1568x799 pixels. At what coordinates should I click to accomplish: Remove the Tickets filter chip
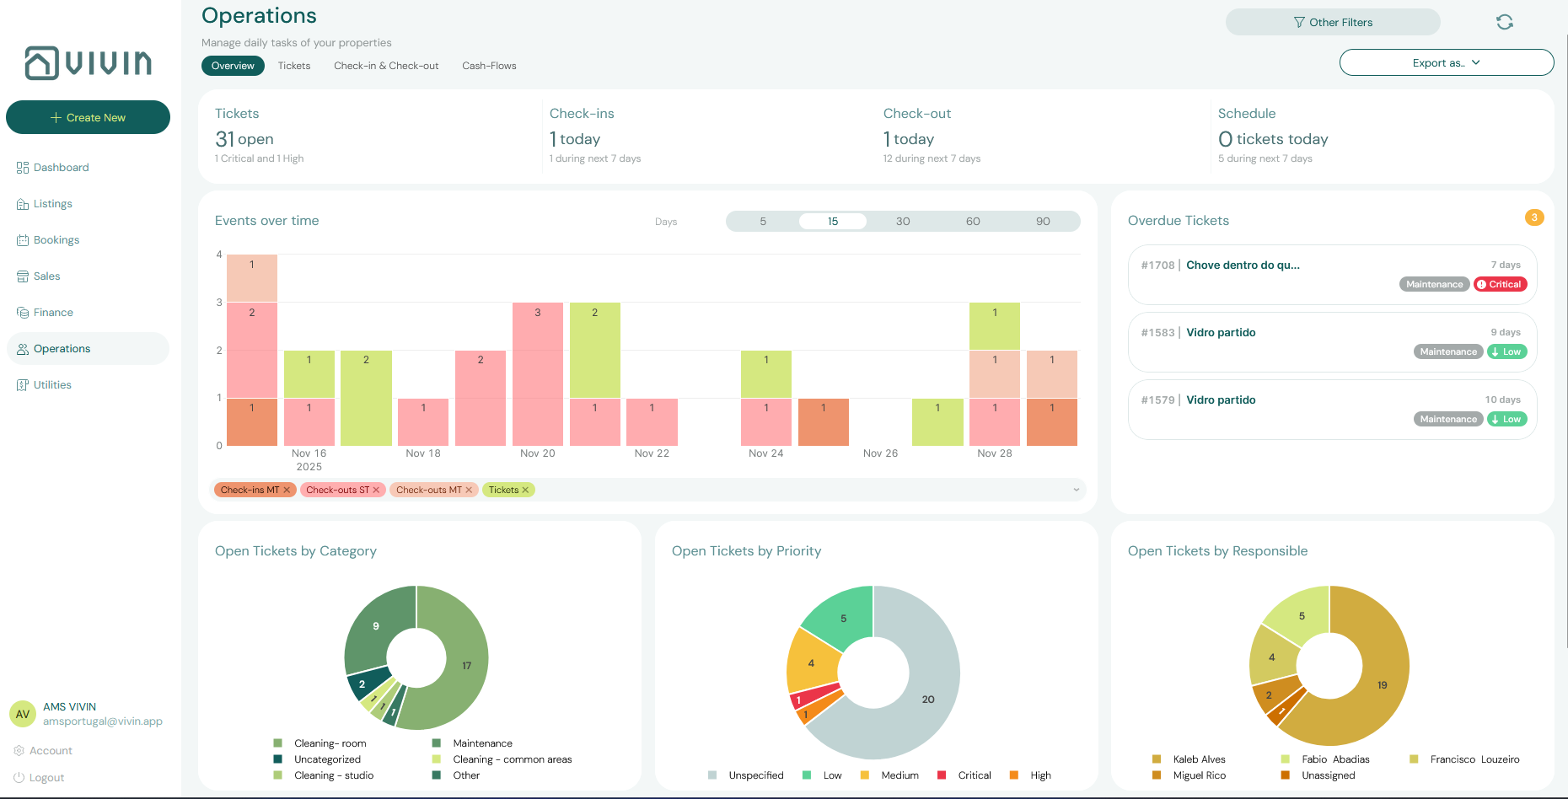tap(526, 489)
